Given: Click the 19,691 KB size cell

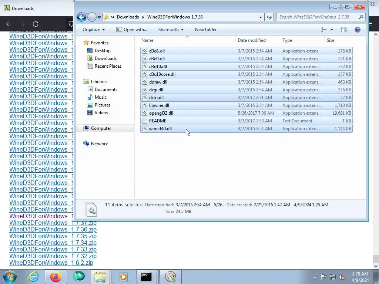Looking at the screenshot, I should 342,113.
